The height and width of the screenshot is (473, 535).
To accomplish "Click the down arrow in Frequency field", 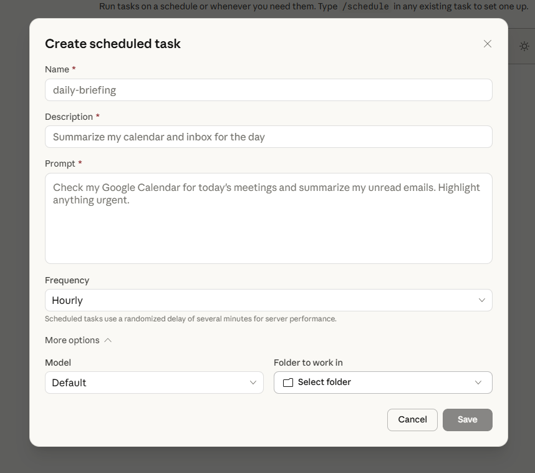I will 481,300.
